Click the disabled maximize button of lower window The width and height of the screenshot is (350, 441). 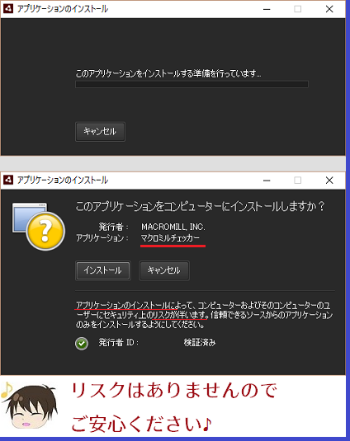tap(298, 181)
